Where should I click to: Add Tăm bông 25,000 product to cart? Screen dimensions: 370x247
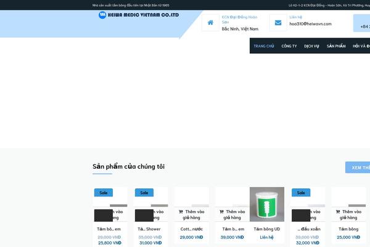point(348,214)
